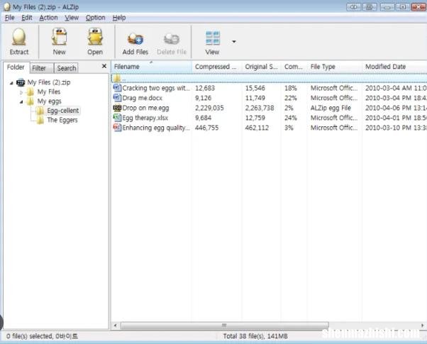Select the My eggs folder label
The width and height of the screenshot is (427, 344).
49,101
